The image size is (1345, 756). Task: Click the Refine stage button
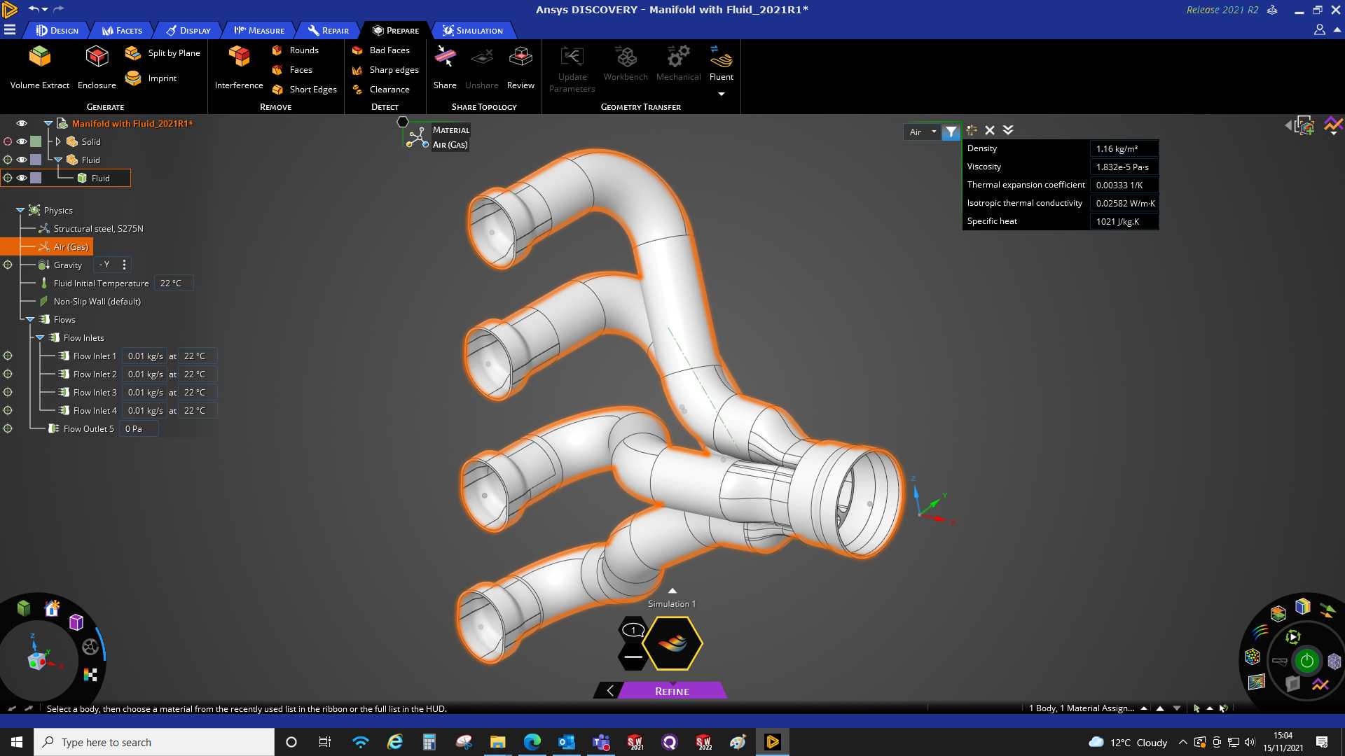coord(672,691)
